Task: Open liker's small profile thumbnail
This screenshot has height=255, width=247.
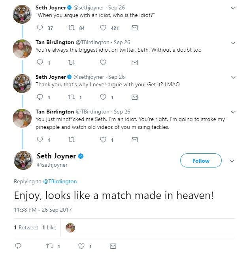Action: pyautogui.click(x=70, y=227)
